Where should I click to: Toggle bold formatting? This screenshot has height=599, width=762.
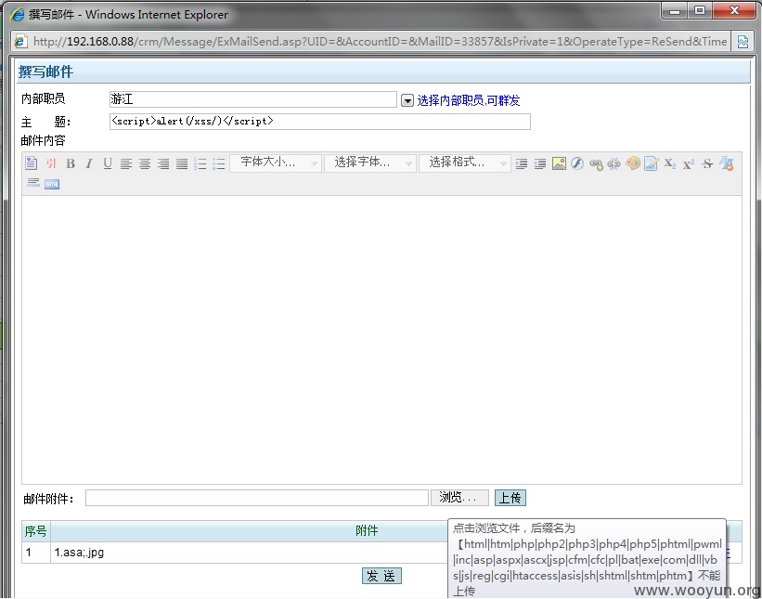coord(71,163)
